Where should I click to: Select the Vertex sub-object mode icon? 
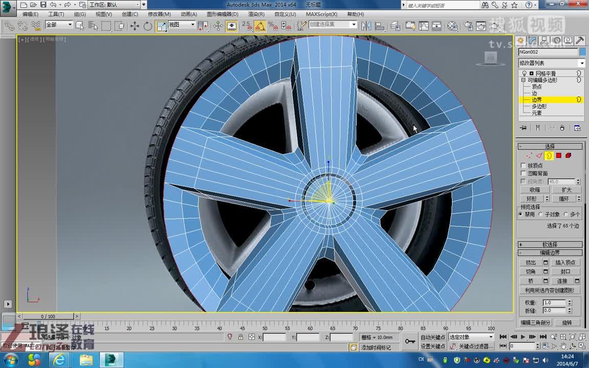[x=528, y=155]
